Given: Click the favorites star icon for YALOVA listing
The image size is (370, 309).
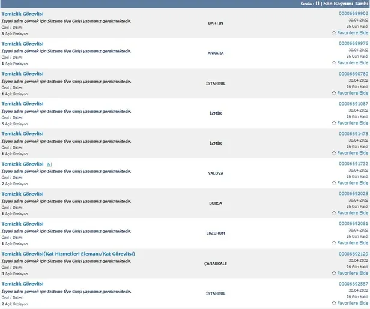Looking at the screenshot, I should [334, 182].
